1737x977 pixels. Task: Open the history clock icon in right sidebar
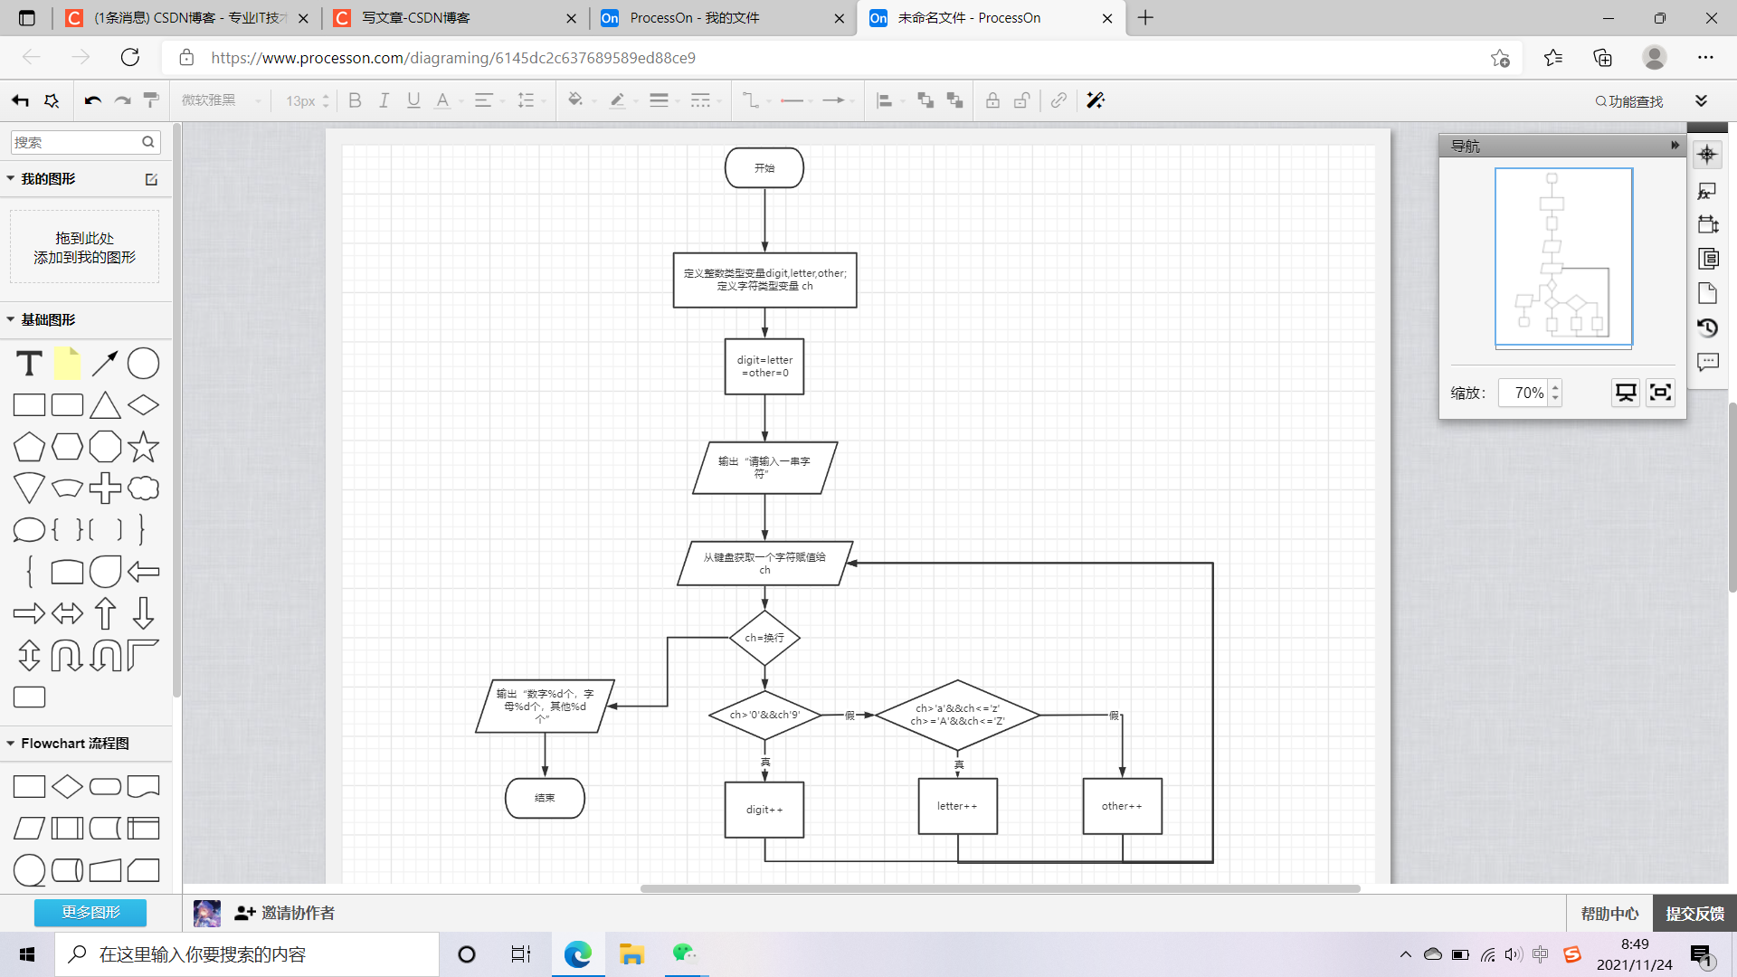click(1707, 327)
